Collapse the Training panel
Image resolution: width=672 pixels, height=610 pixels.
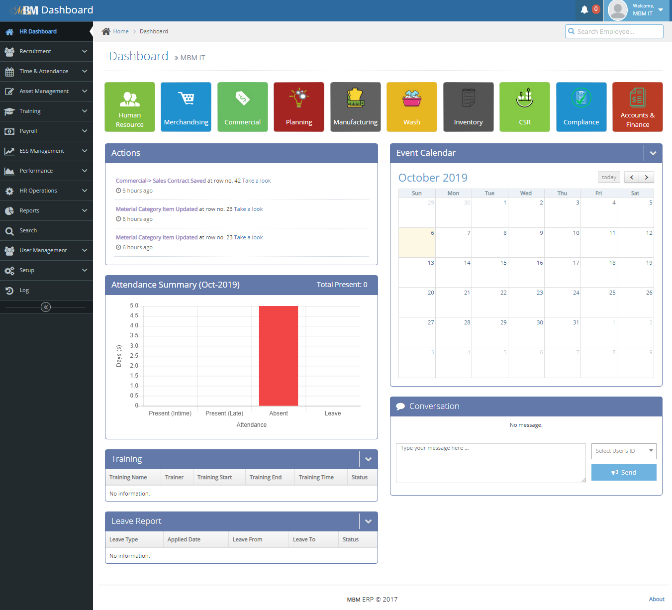(368, 459)
